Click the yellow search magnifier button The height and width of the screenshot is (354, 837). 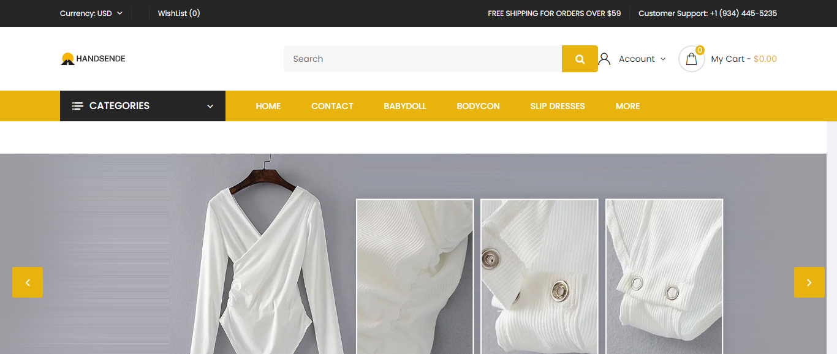click(x=580, y=59)
